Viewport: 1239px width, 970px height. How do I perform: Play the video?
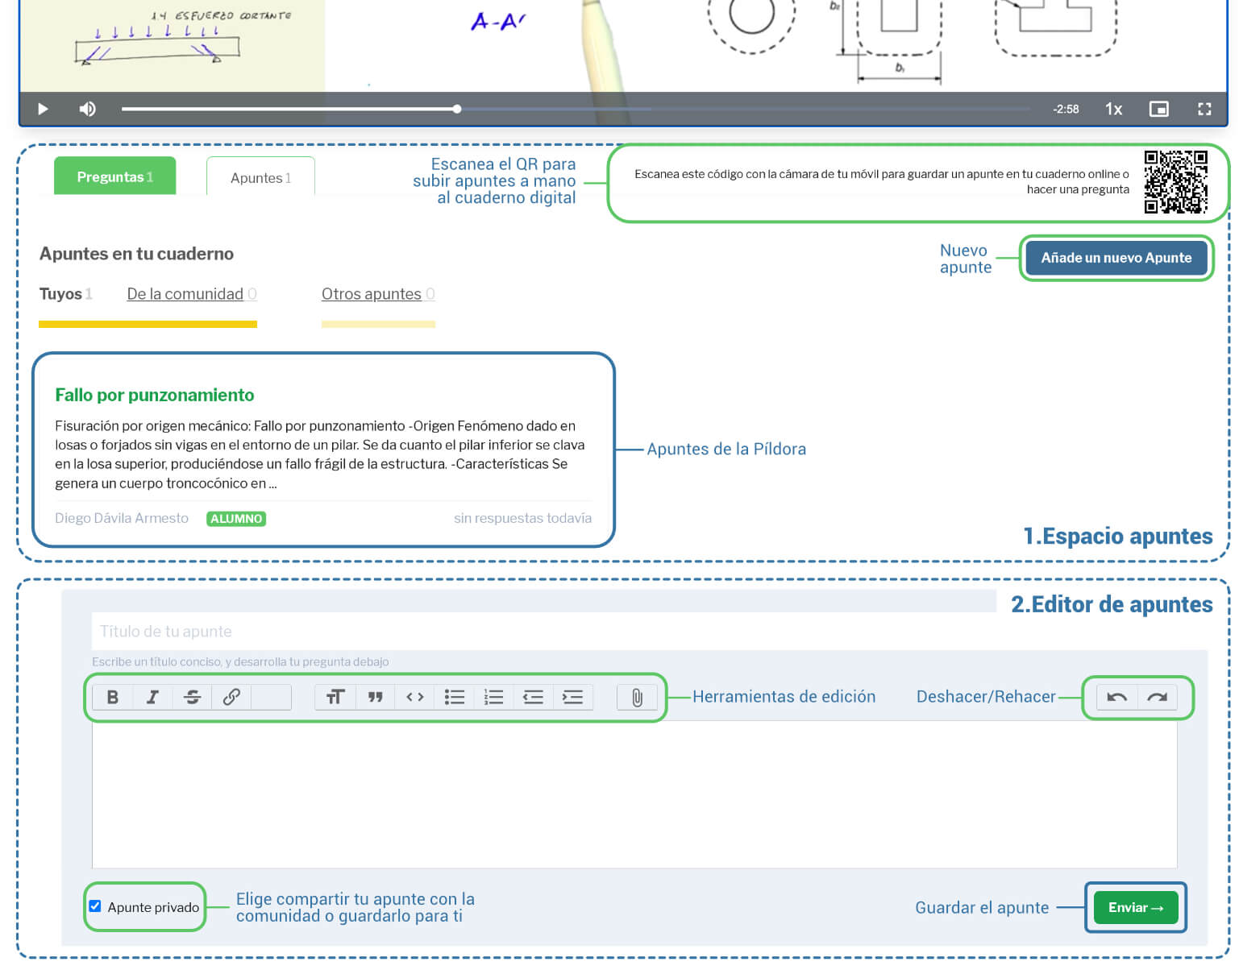[43, 109]
